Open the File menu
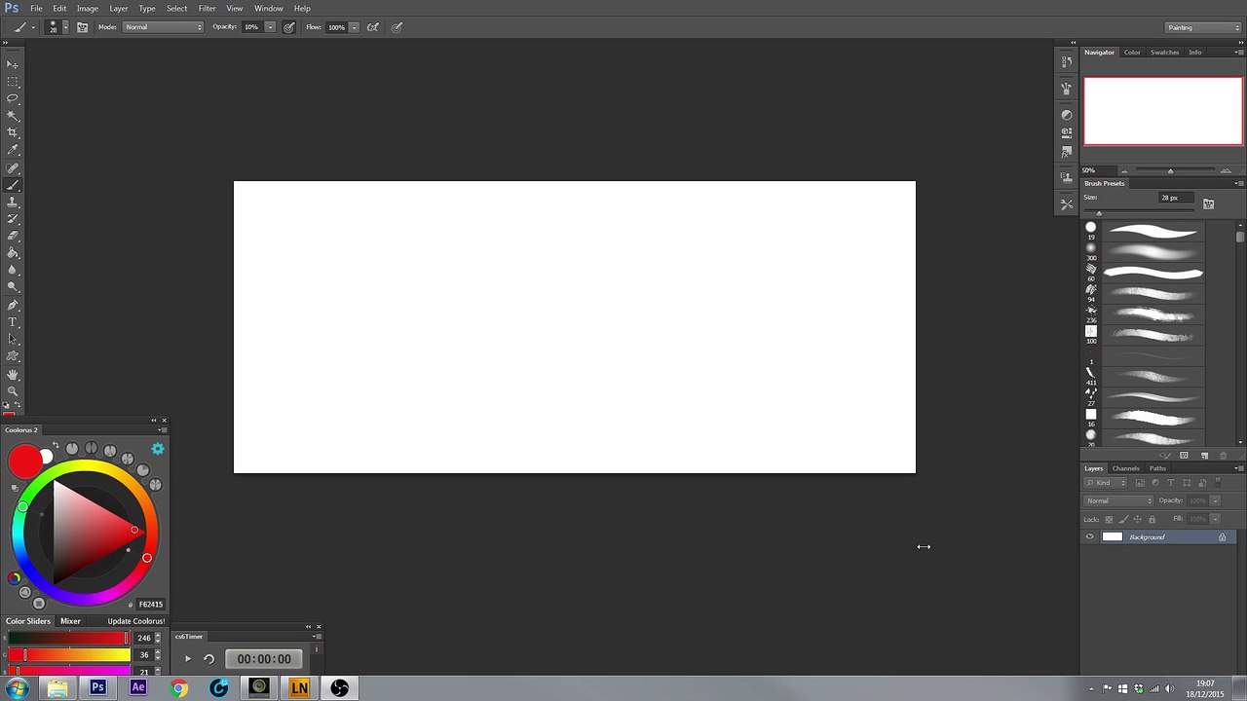 [36, 9]
